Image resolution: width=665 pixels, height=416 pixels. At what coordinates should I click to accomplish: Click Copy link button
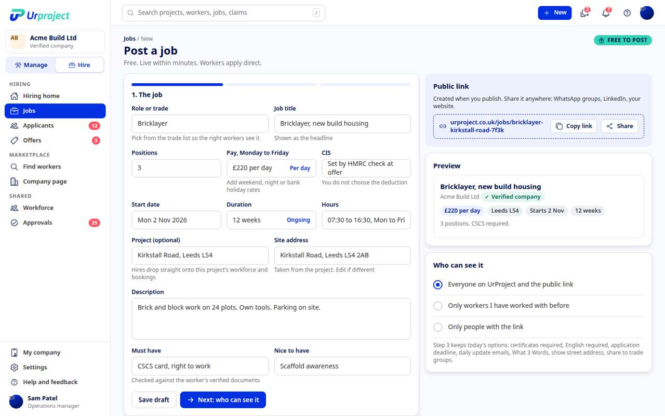(x=574, y=126)
